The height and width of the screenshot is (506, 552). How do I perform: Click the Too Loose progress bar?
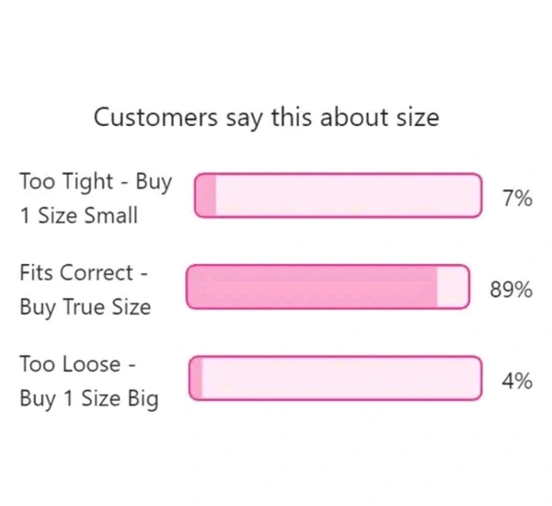336,378
